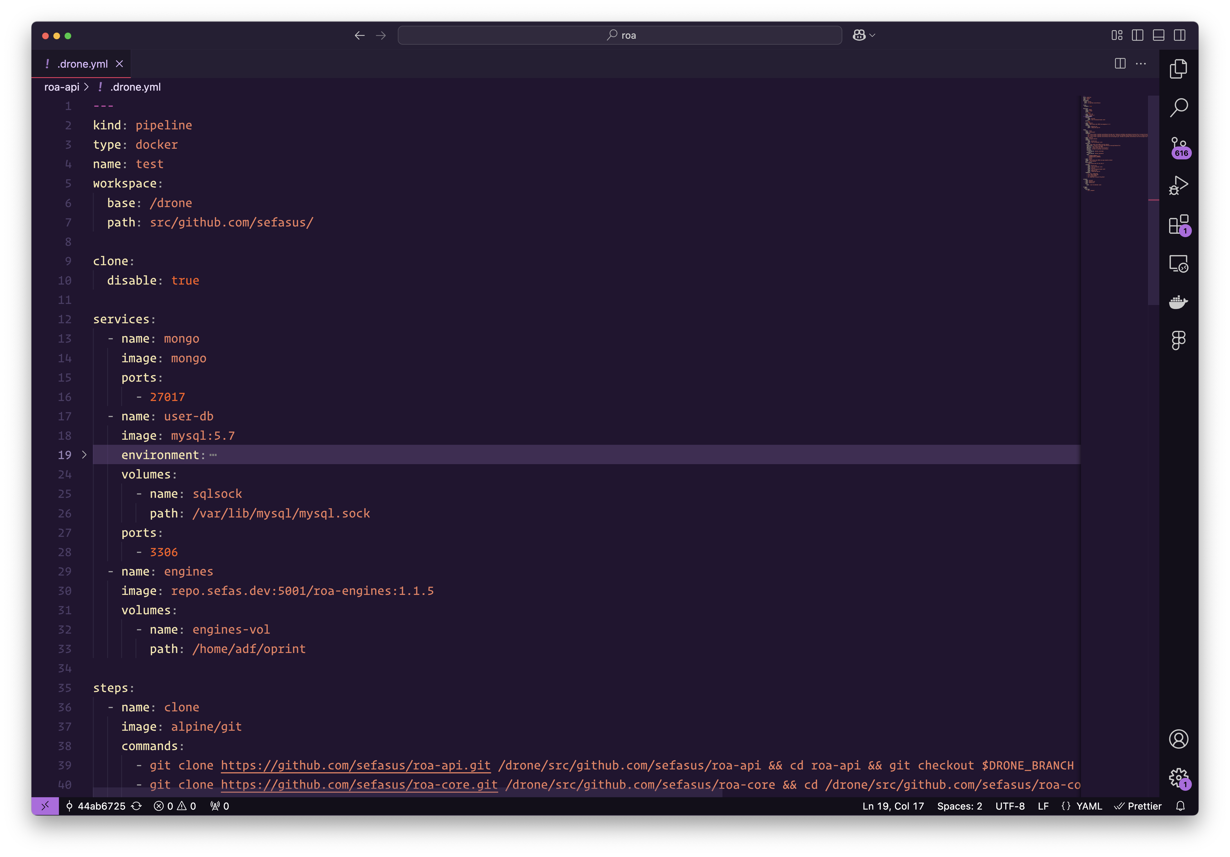This screenshot has height=857, width=1230.
Task: Close the .drone.yml tab
Action: coord(120,64)
